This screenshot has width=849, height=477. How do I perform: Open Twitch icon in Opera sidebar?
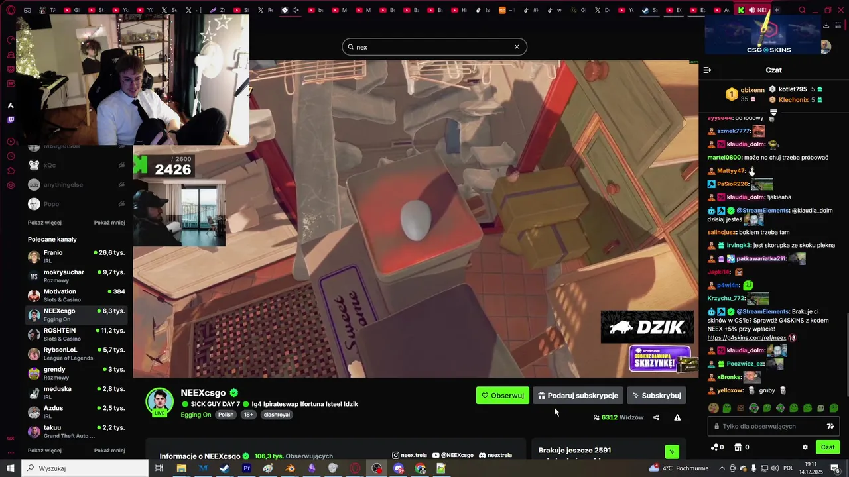(x=11, y=120)
